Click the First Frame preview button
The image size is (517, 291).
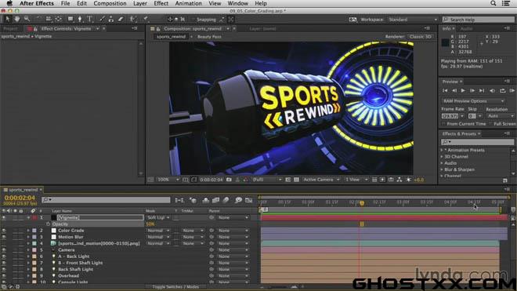tap(445, 90)
